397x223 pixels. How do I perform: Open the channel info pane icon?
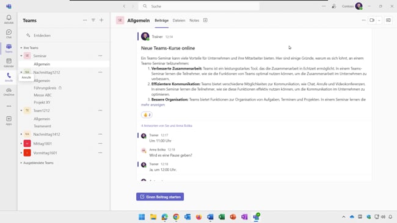(x=388, y=20)
